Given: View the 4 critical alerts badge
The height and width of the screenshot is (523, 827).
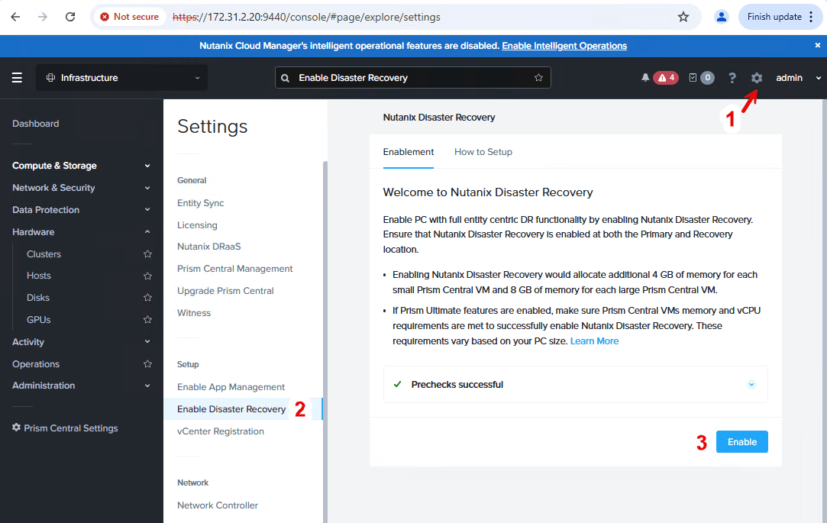Looking at the screenshot, I should [x=666, y=78].
